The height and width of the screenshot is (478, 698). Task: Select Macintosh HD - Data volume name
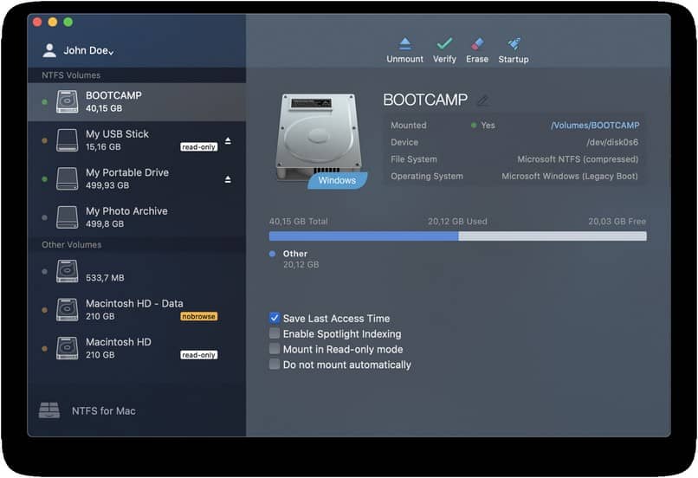click(x=134, y=304)
